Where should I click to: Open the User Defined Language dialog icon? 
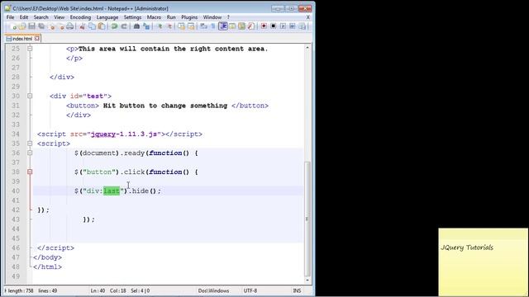[x=232, y=26]
